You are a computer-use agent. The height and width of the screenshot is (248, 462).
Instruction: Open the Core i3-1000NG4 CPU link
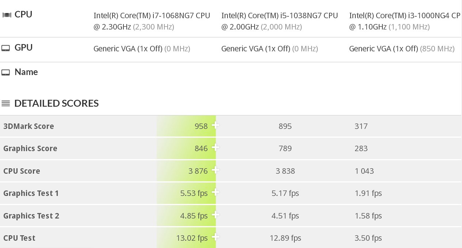point(404,16)
